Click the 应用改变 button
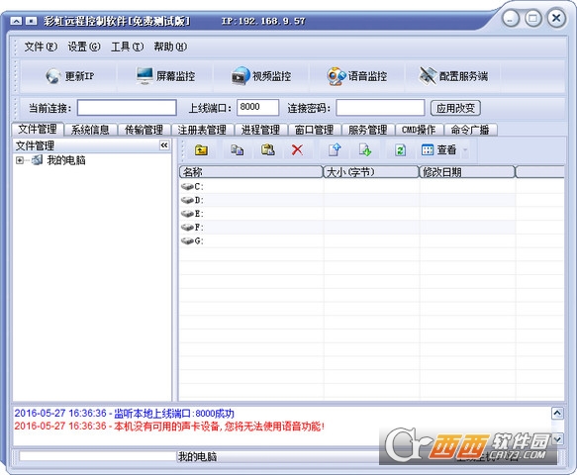The image size is (577, 475). coord(455,108)
